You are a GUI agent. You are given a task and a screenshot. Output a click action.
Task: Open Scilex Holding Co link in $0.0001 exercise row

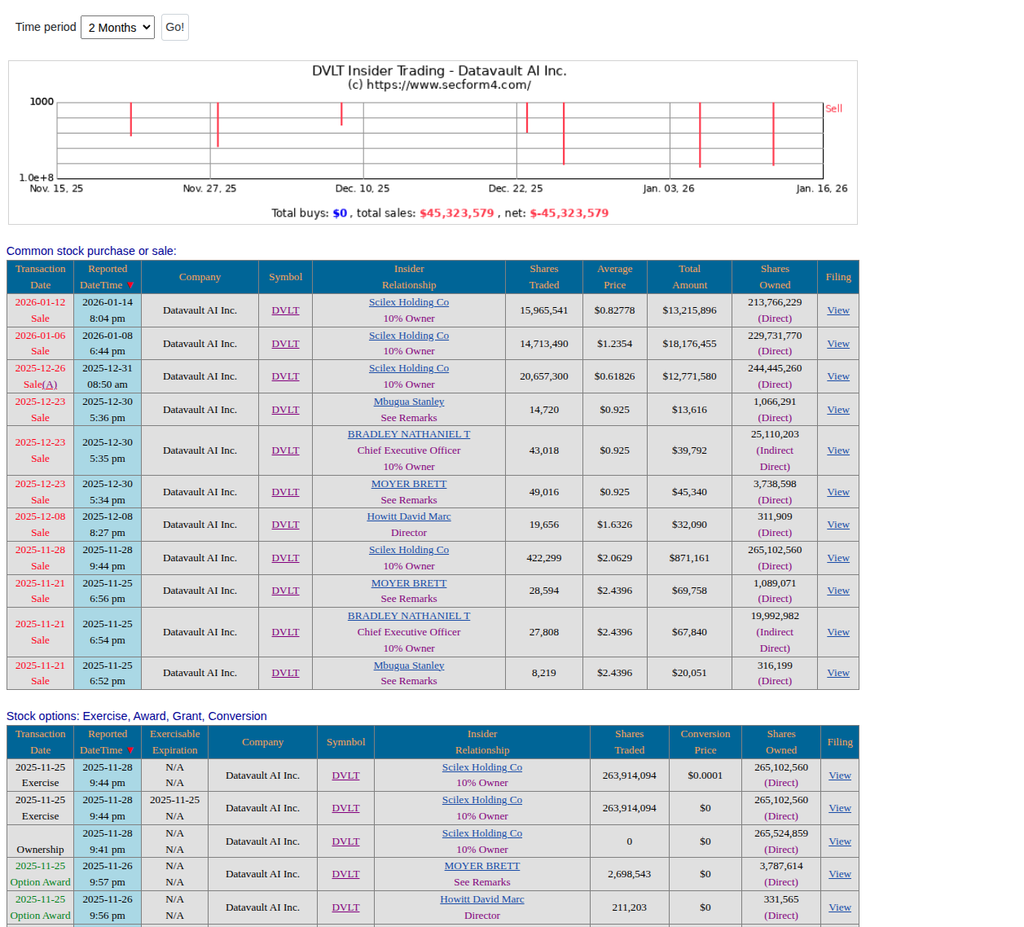point(482,767)
